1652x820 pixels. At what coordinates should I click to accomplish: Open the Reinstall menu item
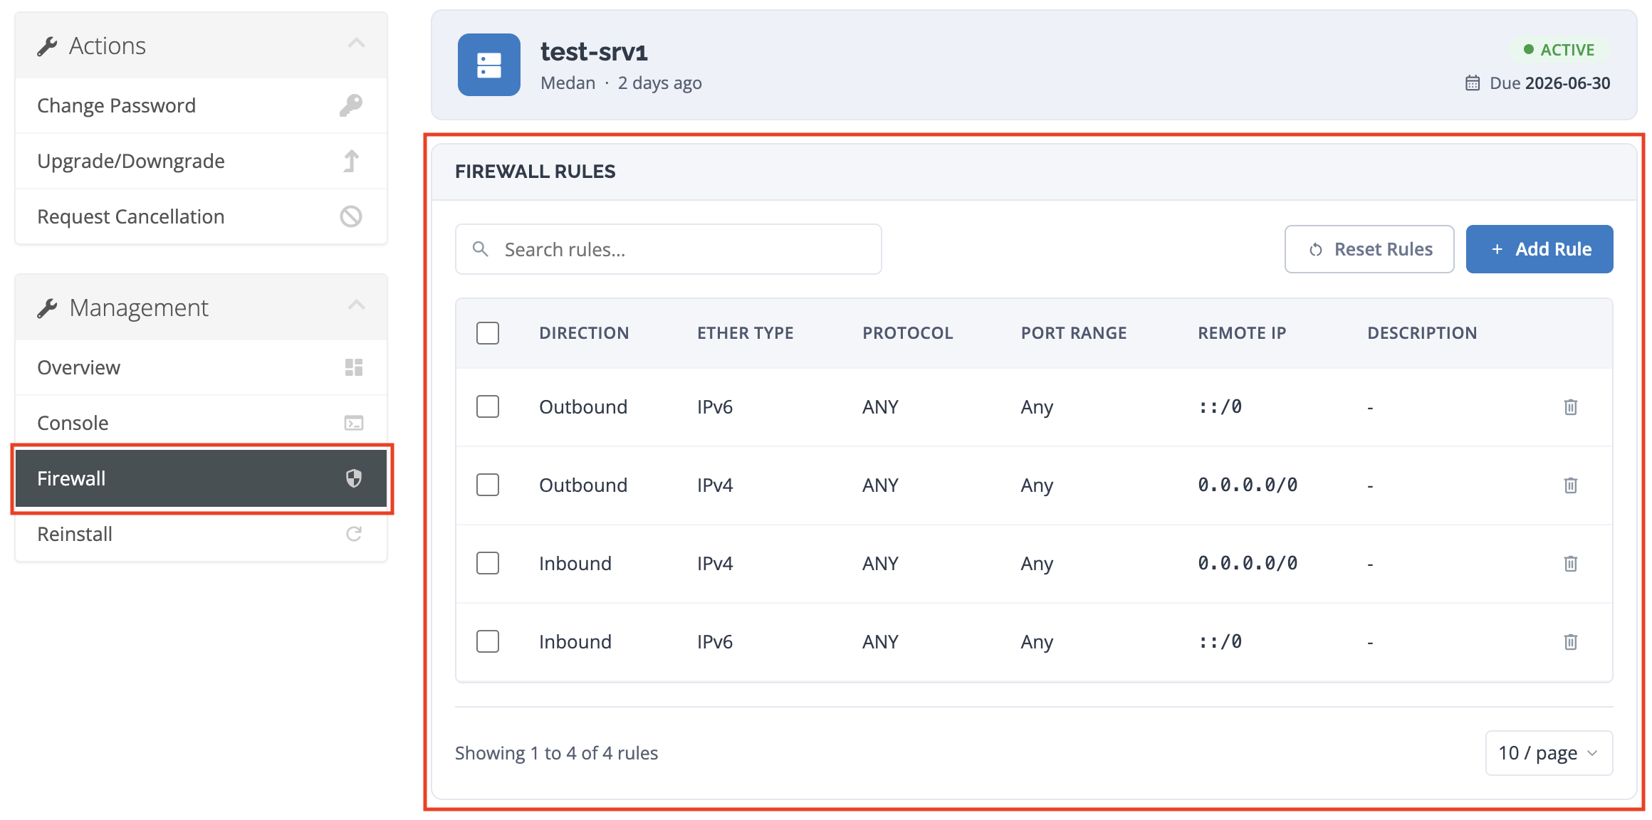pyautogui.click(x=202, y=534)
